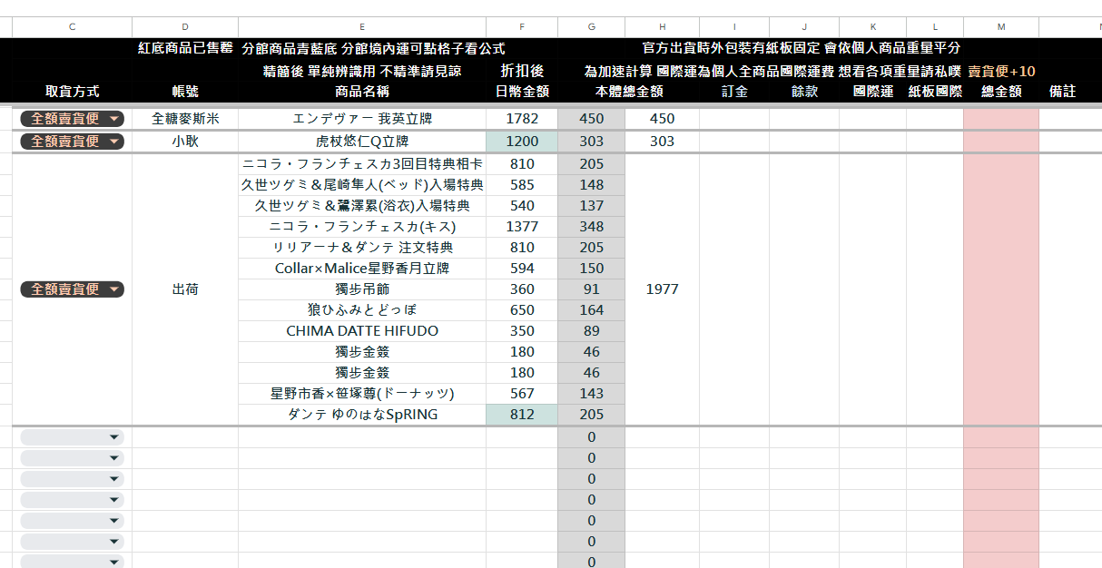Select the 全糖麥斯米 account cell

(x=185, y=118)
